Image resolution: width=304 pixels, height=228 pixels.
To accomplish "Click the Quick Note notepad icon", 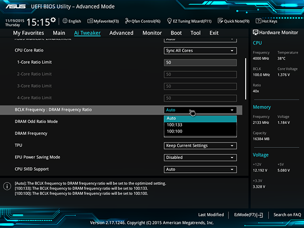I will [x=220, y=21].
